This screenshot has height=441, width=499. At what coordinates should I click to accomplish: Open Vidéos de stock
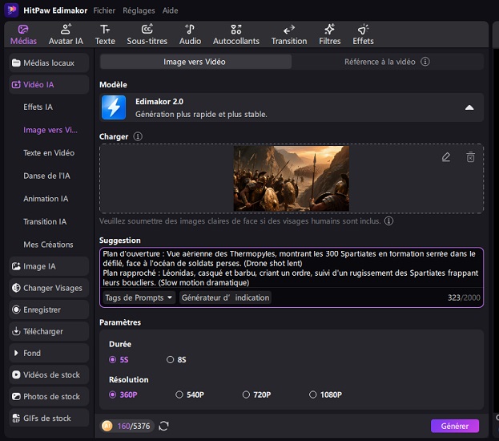(x=49, y=374)
